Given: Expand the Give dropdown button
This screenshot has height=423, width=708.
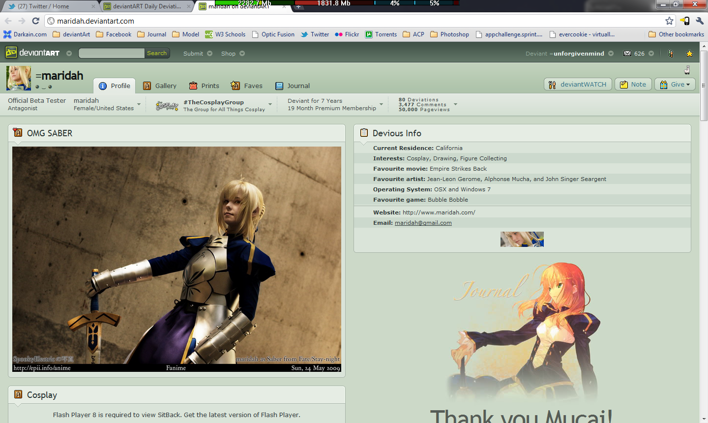Looking at the screenshot, I should (x=675, y=85).
